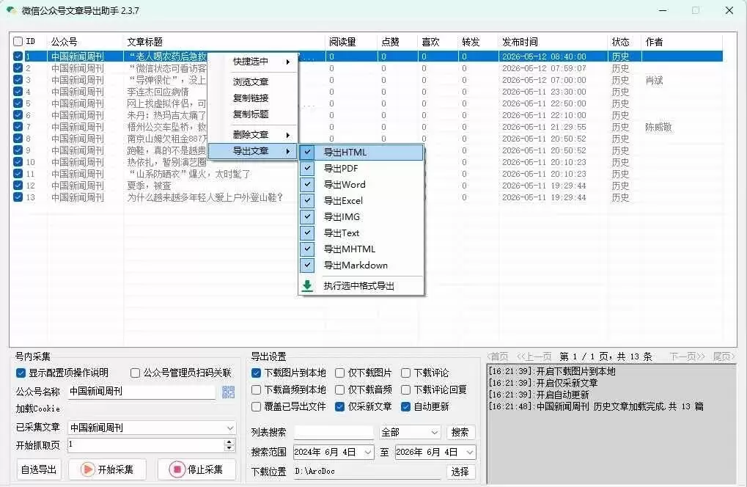Uncheck 下载图片到本地
The height and width of the screenshot is (487, 747).
257,373
